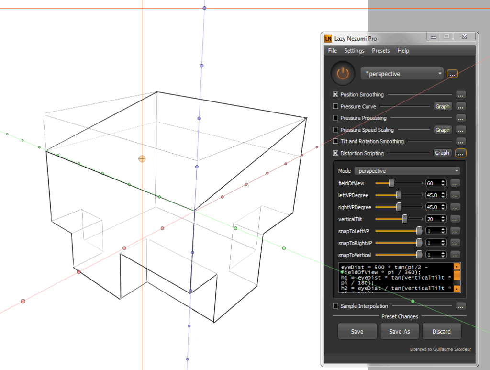
Task: Disable Position Smoothing checkbox
Action: click(x=335, y=94)
